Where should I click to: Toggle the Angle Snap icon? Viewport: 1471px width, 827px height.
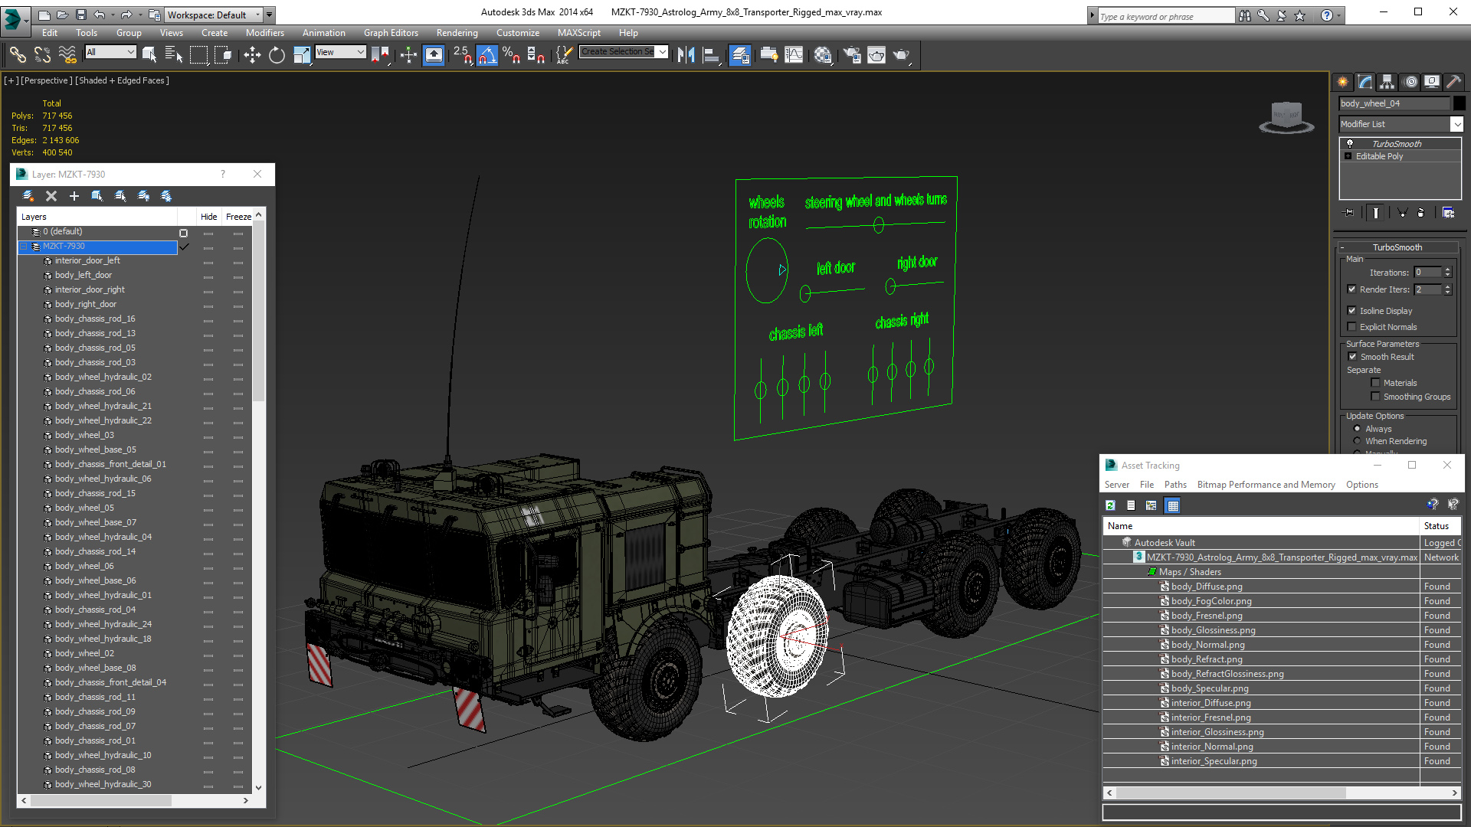click(487, 54)
